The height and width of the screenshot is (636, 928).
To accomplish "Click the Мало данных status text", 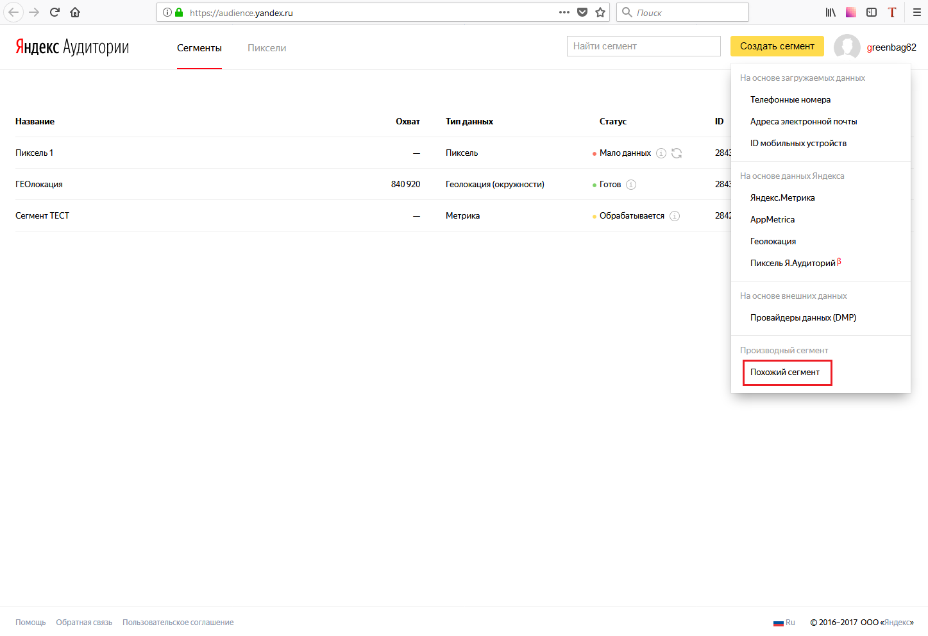I will pyautogui.click(x=625, y=153).
